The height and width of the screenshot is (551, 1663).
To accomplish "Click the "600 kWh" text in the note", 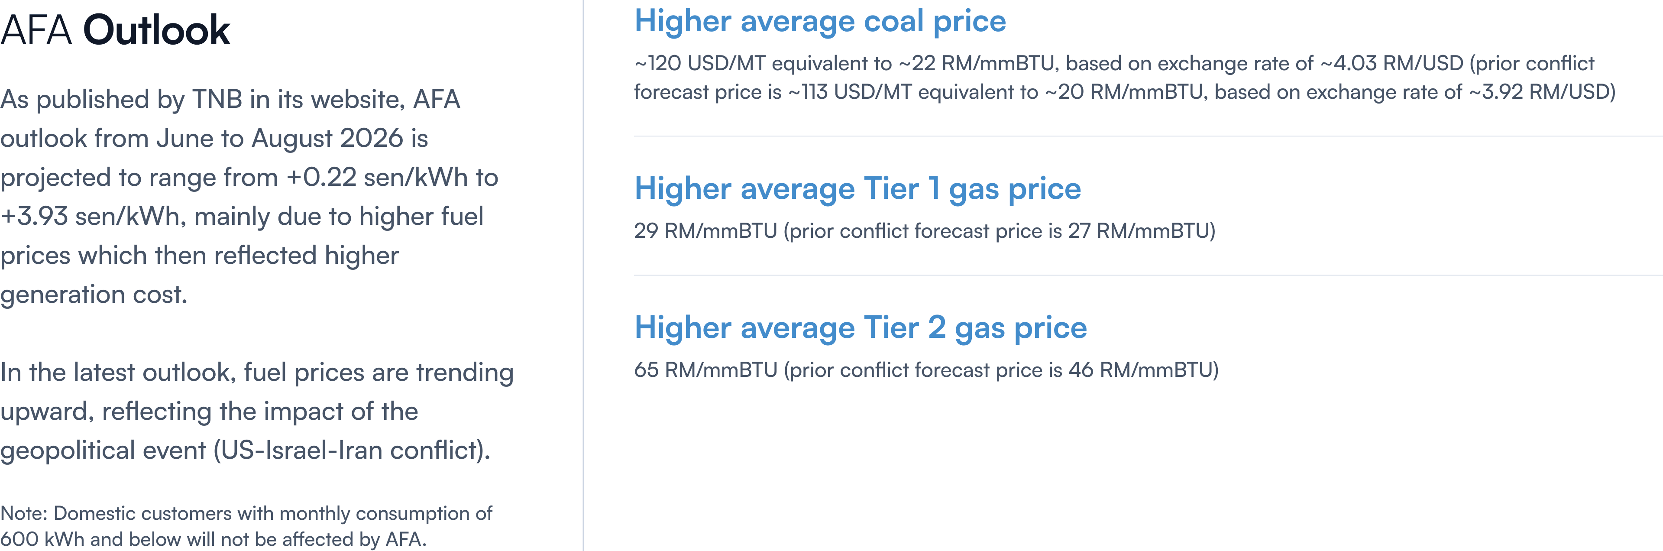I will 42,539.
